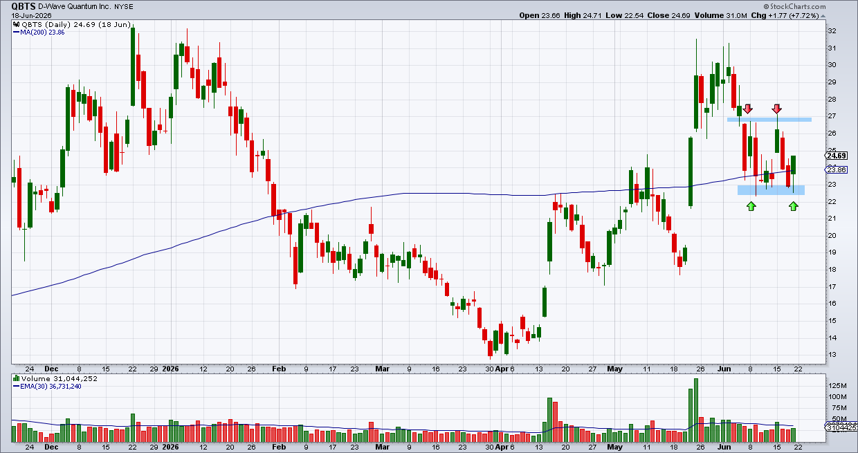Click the Dec date axis label
The height and width of the screenshot is (453, 858).
52,369
